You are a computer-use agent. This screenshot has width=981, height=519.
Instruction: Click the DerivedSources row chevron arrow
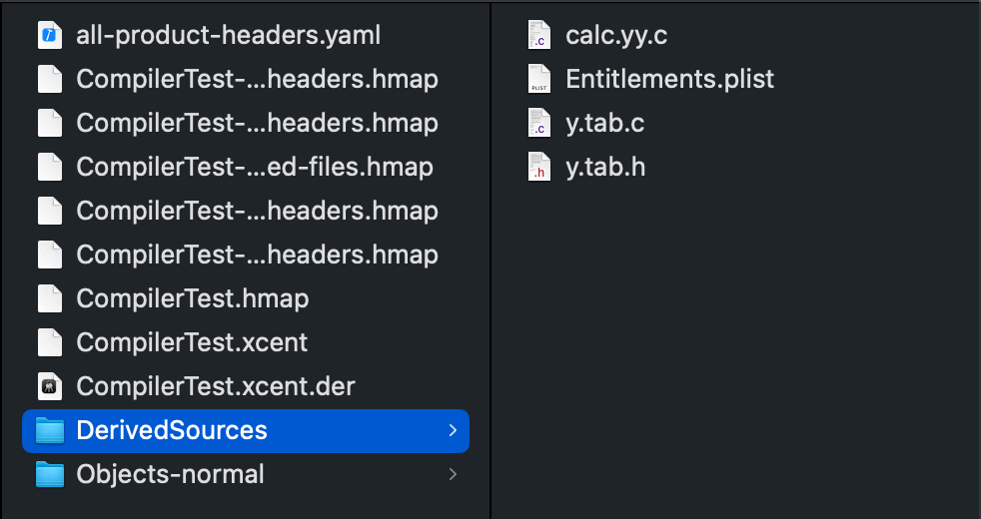(x=453, y=430)
